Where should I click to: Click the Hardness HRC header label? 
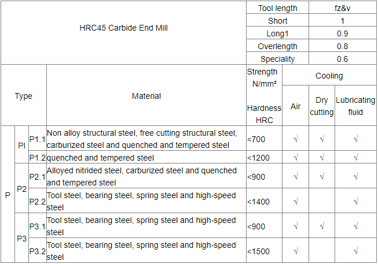click(x=264, y=114)
